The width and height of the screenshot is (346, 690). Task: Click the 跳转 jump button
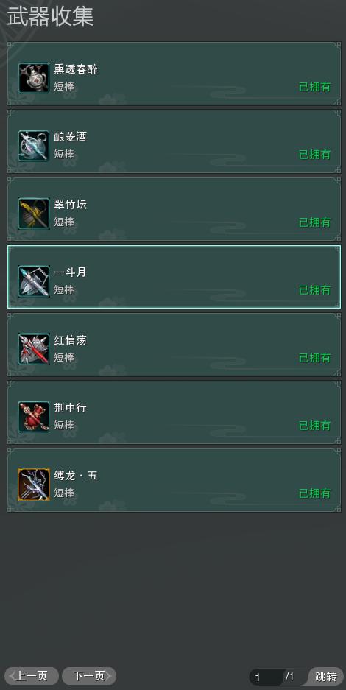pyautogui.click(x=326, y=676)
